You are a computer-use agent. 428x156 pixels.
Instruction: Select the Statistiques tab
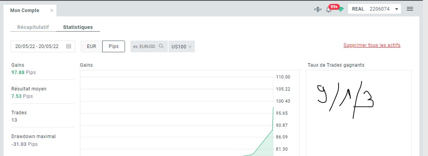[78, 27]
